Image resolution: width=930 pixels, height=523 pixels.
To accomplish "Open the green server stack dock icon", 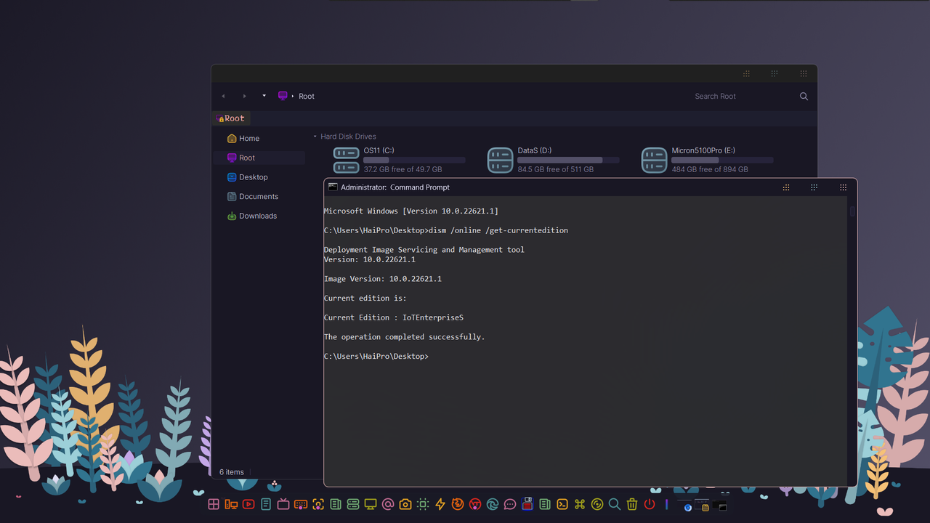I will click(x=353, y=504).
